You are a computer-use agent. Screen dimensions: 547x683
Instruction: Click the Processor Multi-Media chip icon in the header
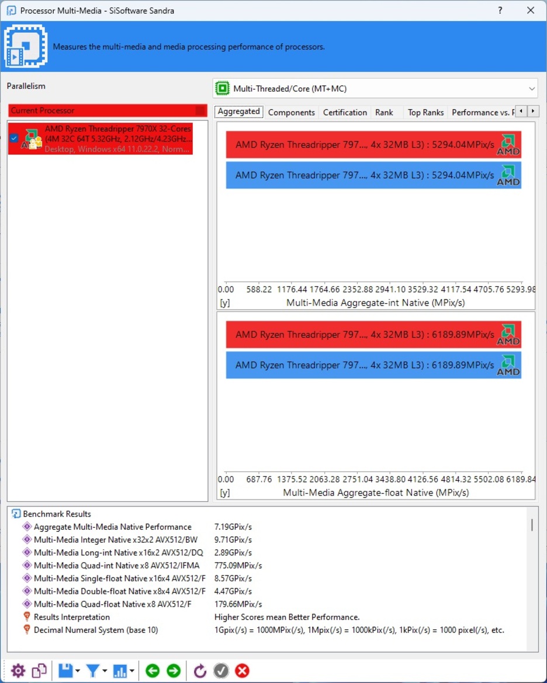pyautogui.click(x=26, y=46)
